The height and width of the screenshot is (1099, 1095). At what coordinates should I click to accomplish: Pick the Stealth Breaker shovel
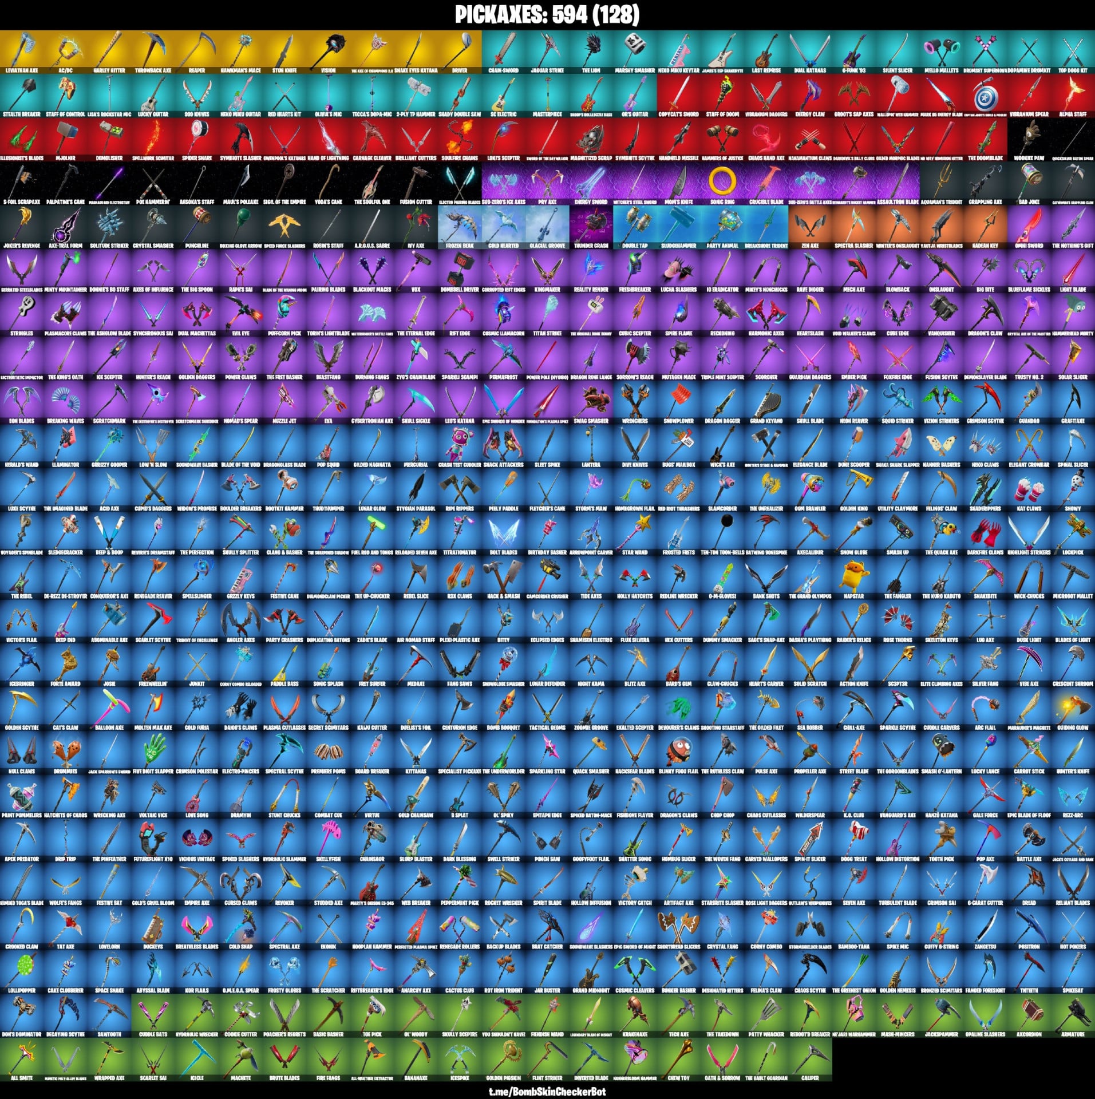tap(22, 96)
